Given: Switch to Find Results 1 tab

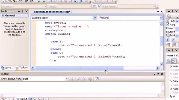Looking at the screenshot, I should pyautogui.click(x=38, y=99).
